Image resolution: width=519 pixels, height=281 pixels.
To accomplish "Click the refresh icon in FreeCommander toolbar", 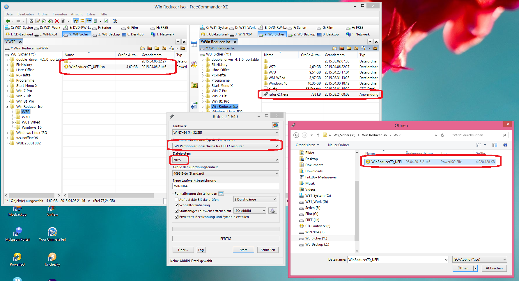I will 106,21.
